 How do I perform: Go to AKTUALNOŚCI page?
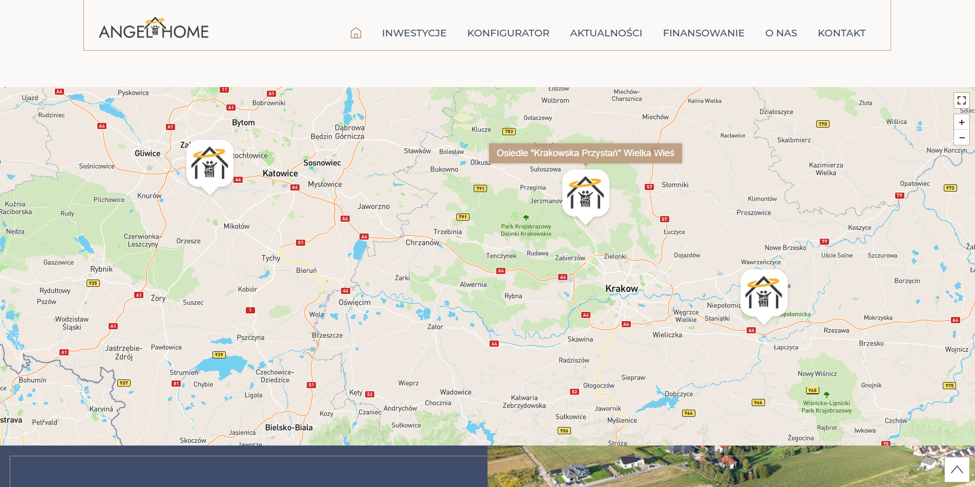pyautogui.click(x=606, y=33)
